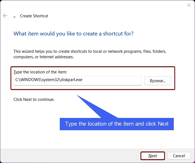Click the 'Type the location of the item:' label
195x163 pixels.
click(40, 72)
